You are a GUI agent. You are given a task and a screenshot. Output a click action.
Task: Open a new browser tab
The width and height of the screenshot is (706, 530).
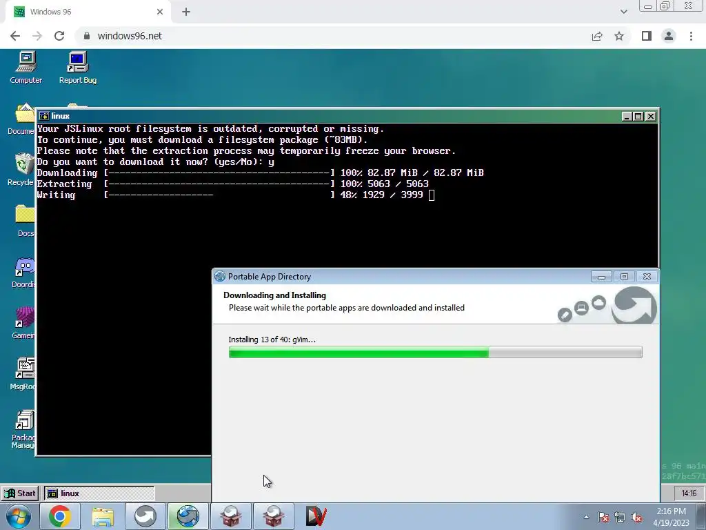pos(186,12)
